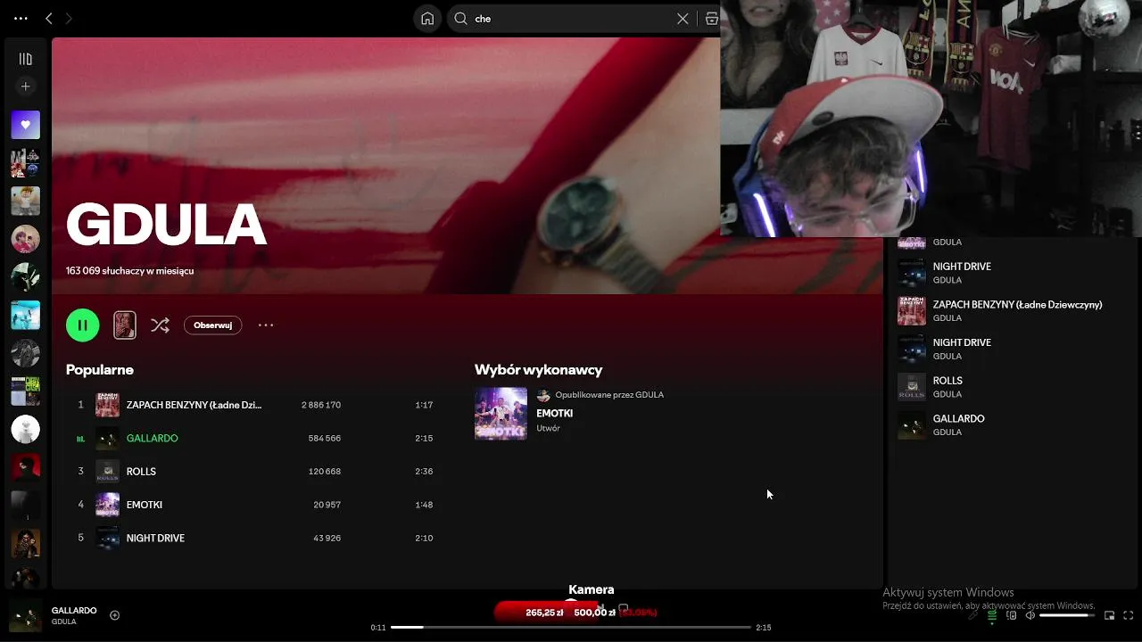Click GALLARDO cover in the queue panel
This screenshot has width=1142, height=642.
pos(912,424)
